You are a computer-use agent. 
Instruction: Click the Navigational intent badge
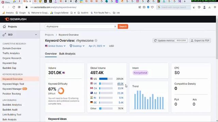pos(140,73)
